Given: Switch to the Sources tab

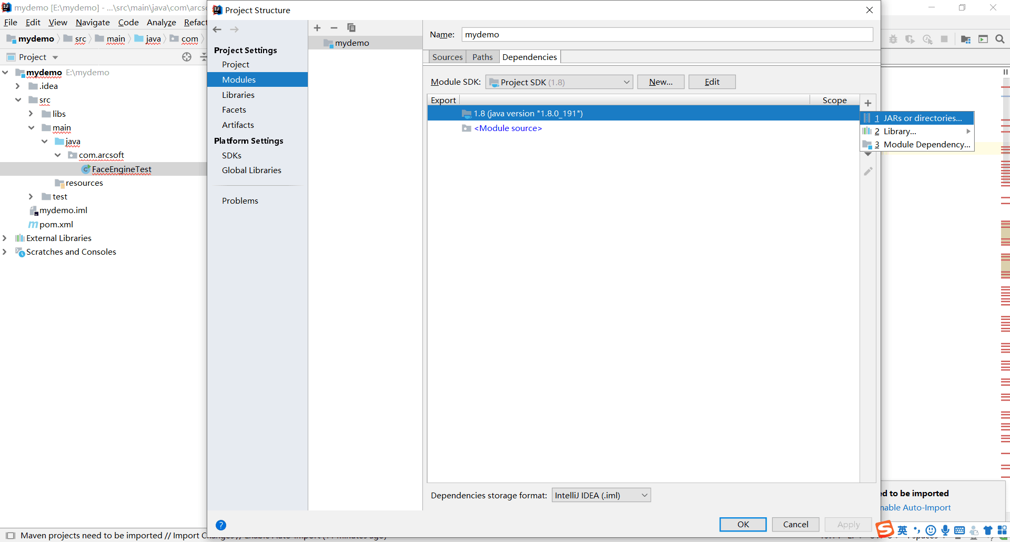Looking at the screenshot, I should point(447,56).
